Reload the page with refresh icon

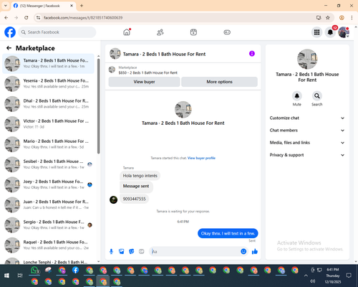coord(26,18)
